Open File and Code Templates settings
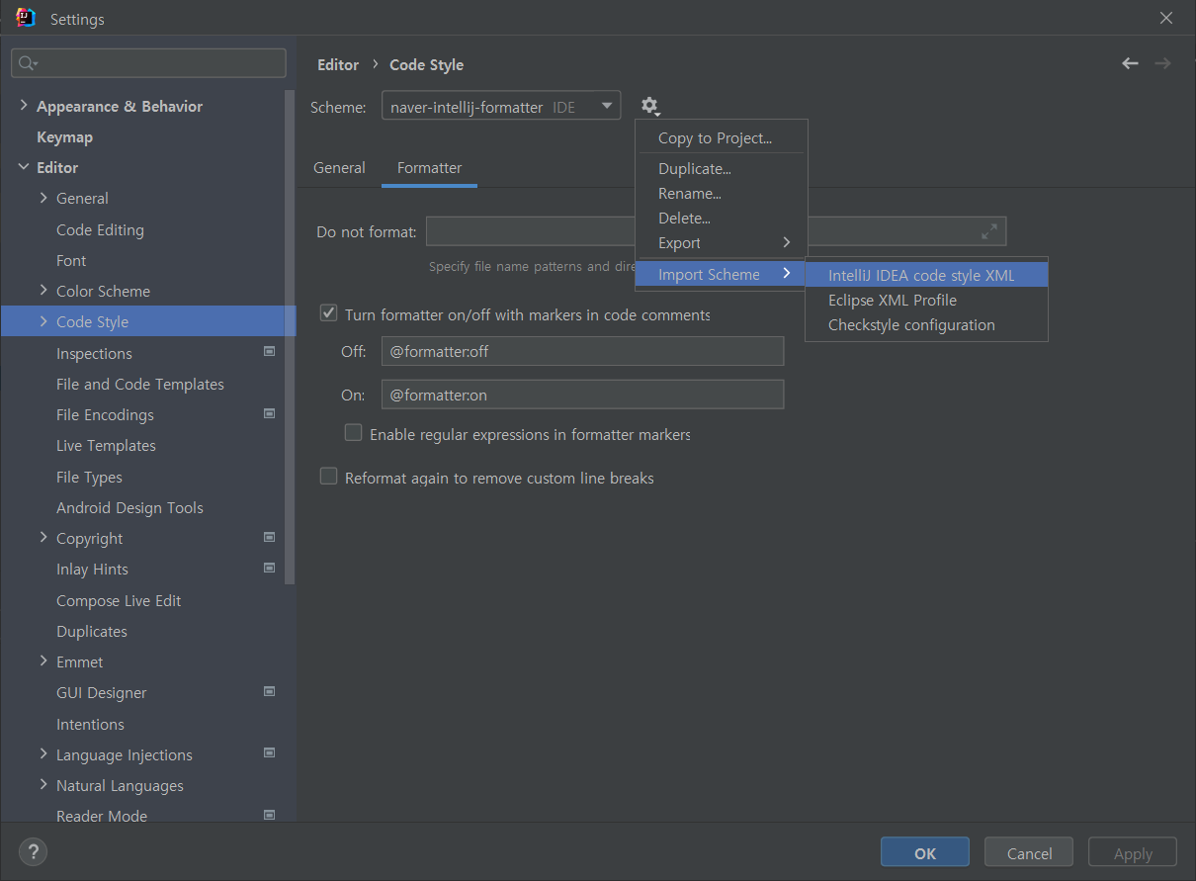This screenshot has height=881, width=1196. pyautogui.click(x=140, y=384)
